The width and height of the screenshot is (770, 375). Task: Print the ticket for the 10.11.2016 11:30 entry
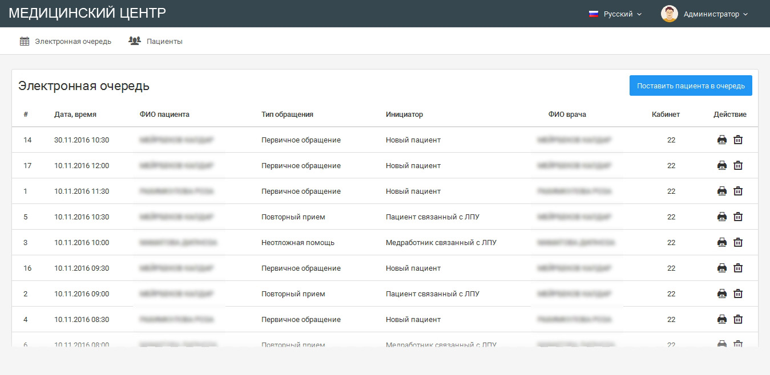[x=721, y=191]
